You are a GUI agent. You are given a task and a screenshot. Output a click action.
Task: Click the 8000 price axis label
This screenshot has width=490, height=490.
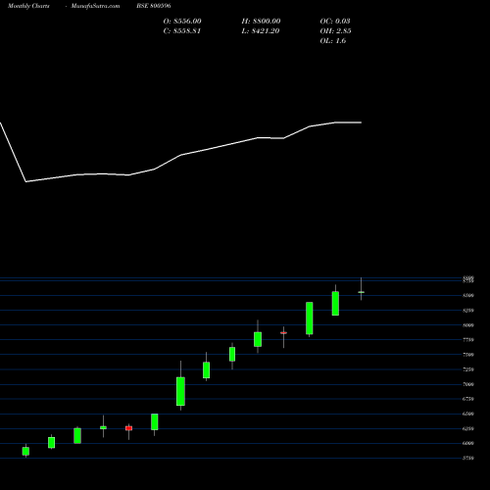[x=468, y=325]
